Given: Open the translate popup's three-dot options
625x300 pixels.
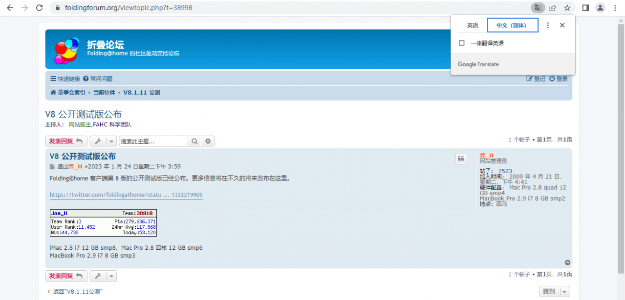Looking at the screenshot, I should point(548,25).
